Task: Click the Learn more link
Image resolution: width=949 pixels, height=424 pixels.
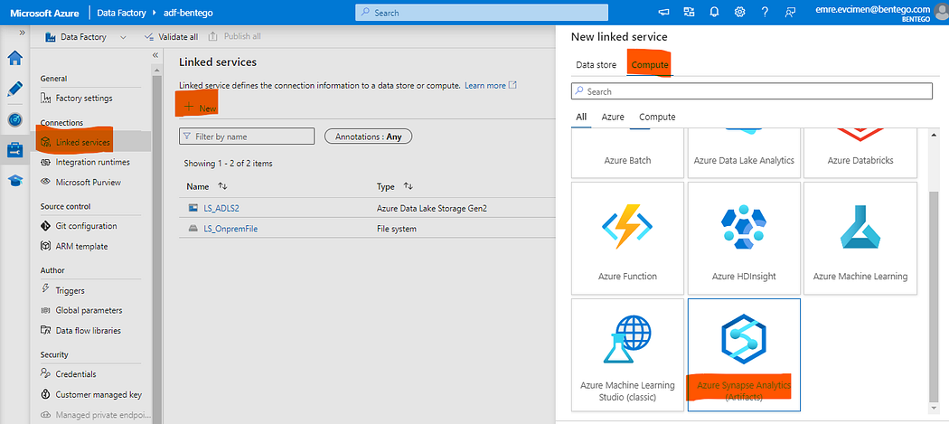Action: pos(491,85)
